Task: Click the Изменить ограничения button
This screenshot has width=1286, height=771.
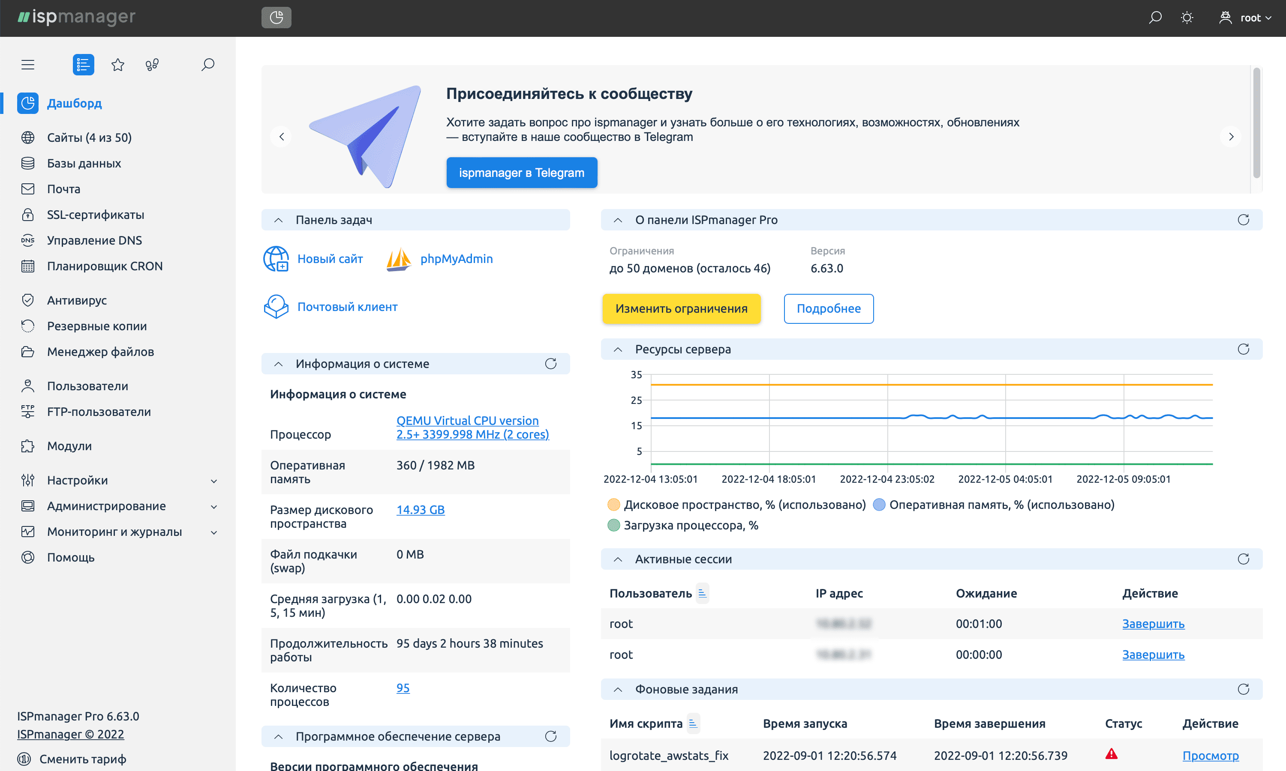Action: [681, 308]
